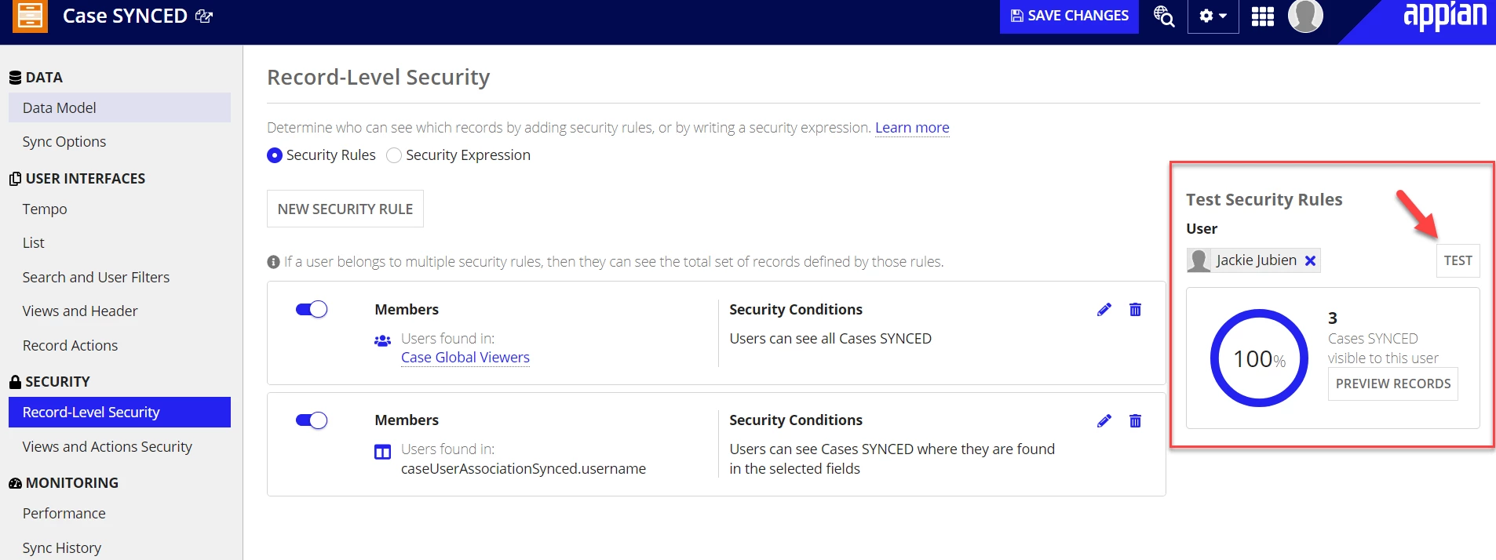1496x560 pixels.
Task: Go to Data Model section
Action: (119, 107)
